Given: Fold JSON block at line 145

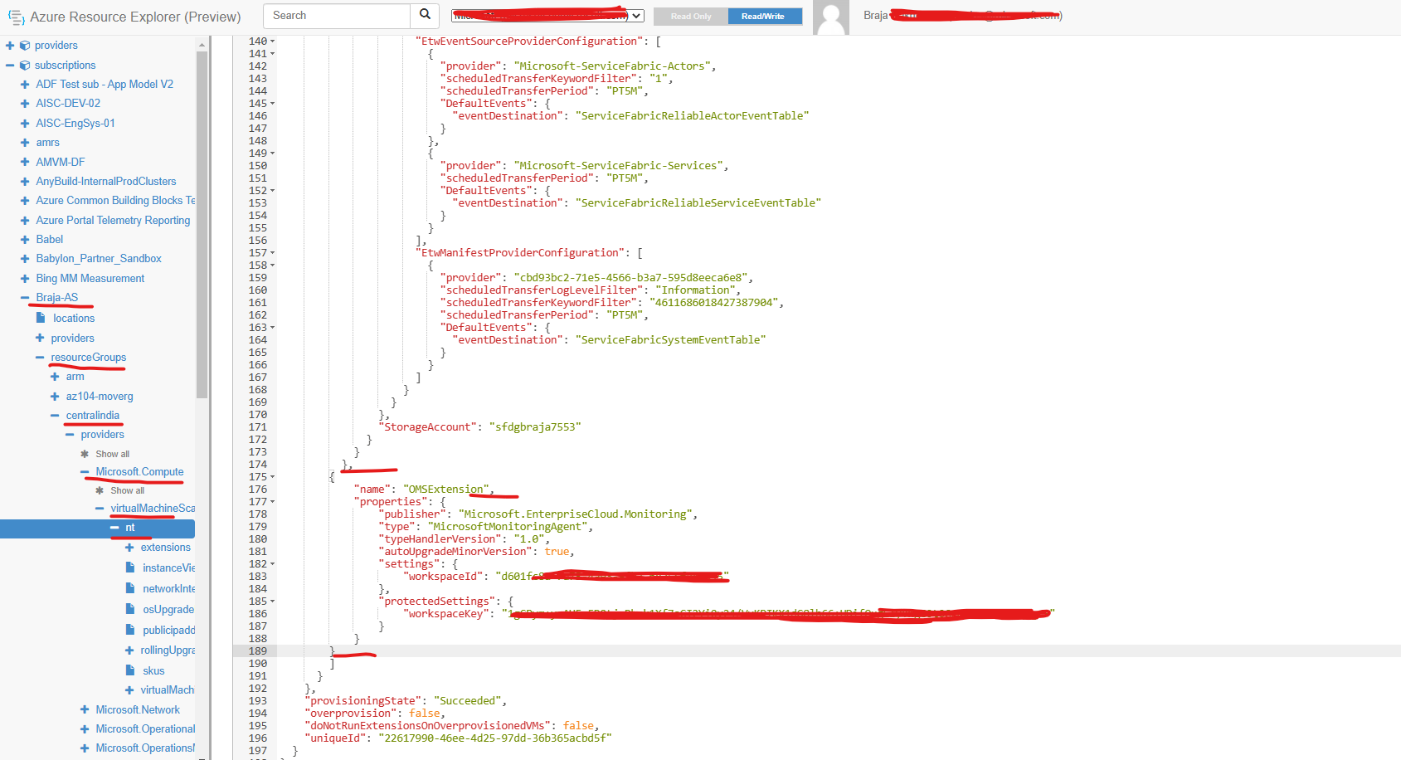Looking at the screenshot, I should pyautogui.click(x=273, y=104).
